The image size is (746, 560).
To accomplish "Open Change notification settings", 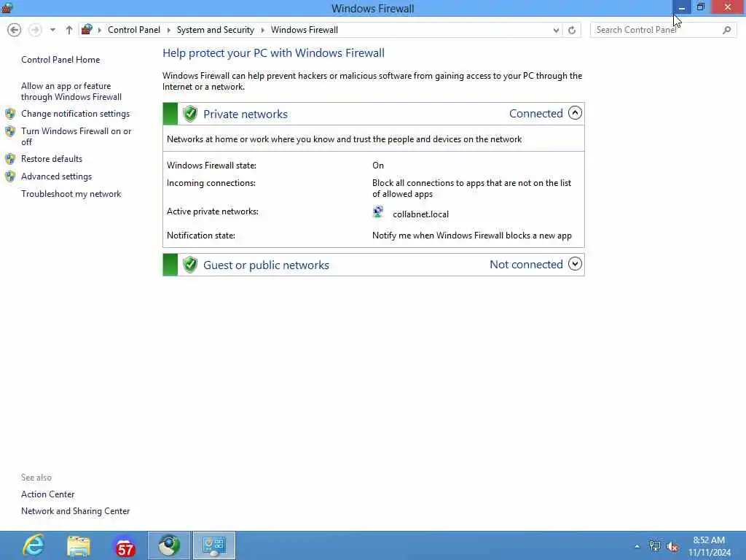I will point(75,113).
